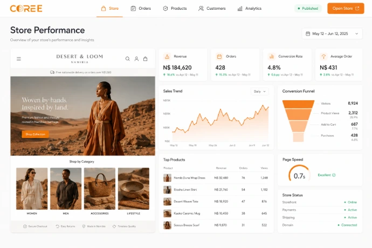The image size is (372, 248).
Task: Click the N$ 32,480 revenue cell
Action: pos(221,178)
